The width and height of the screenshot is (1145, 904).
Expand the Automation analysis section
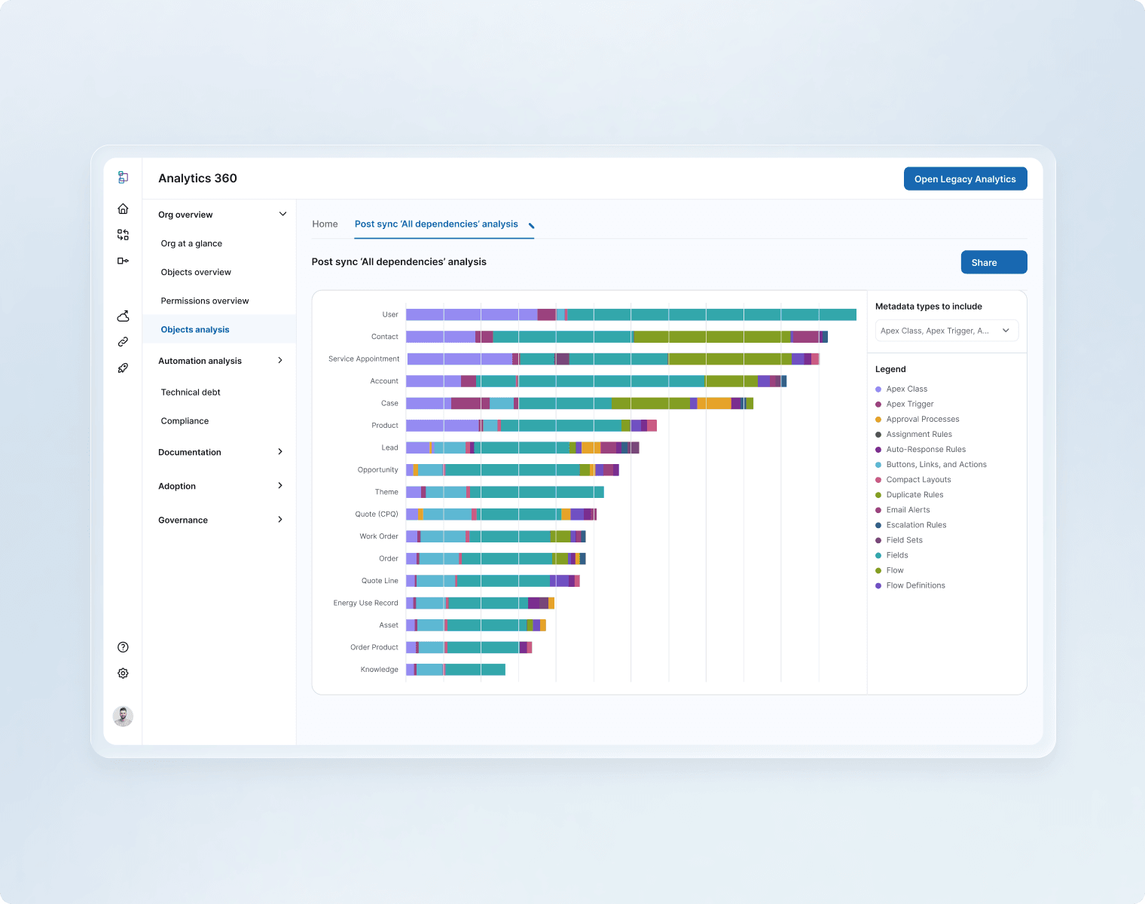[x=280, y=360]
